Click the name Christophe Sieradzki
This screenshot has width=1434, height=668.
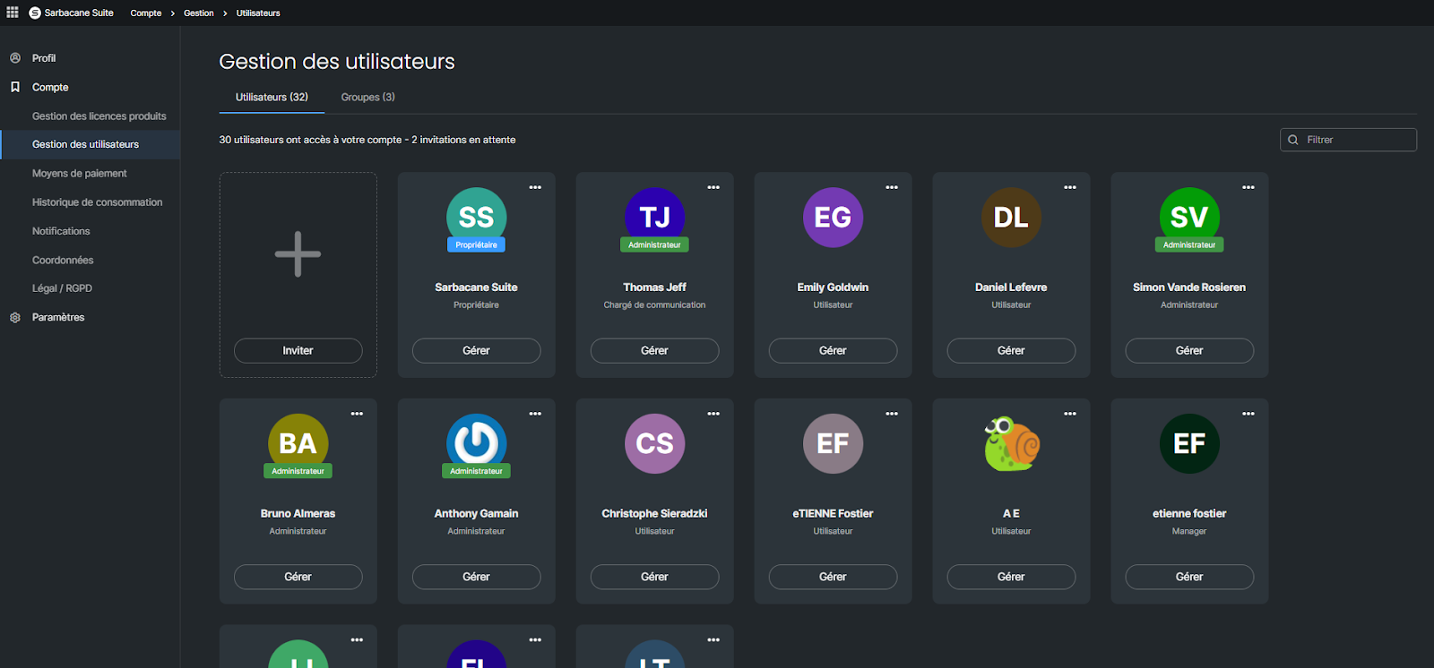click(654, 514)
